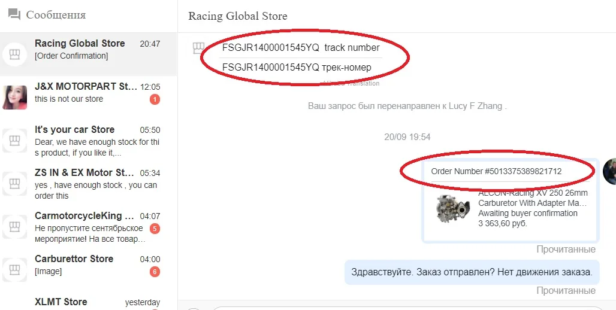
Task: Click the Прочитанные label under sent message
Action: (566, 290)
